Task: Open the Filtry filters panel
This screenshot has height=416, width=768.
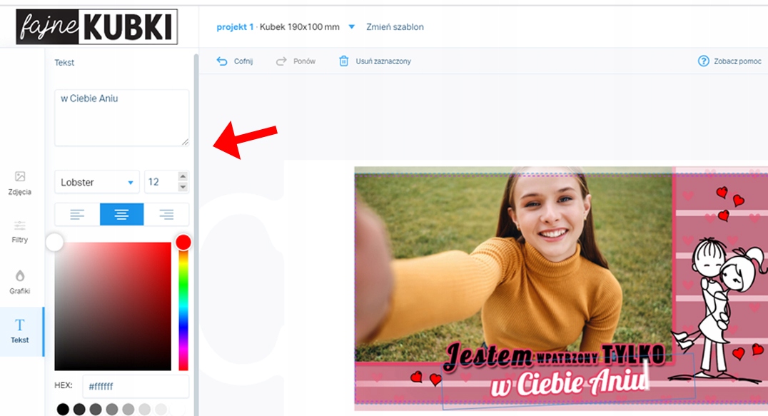Action: [x=19, y=232]
